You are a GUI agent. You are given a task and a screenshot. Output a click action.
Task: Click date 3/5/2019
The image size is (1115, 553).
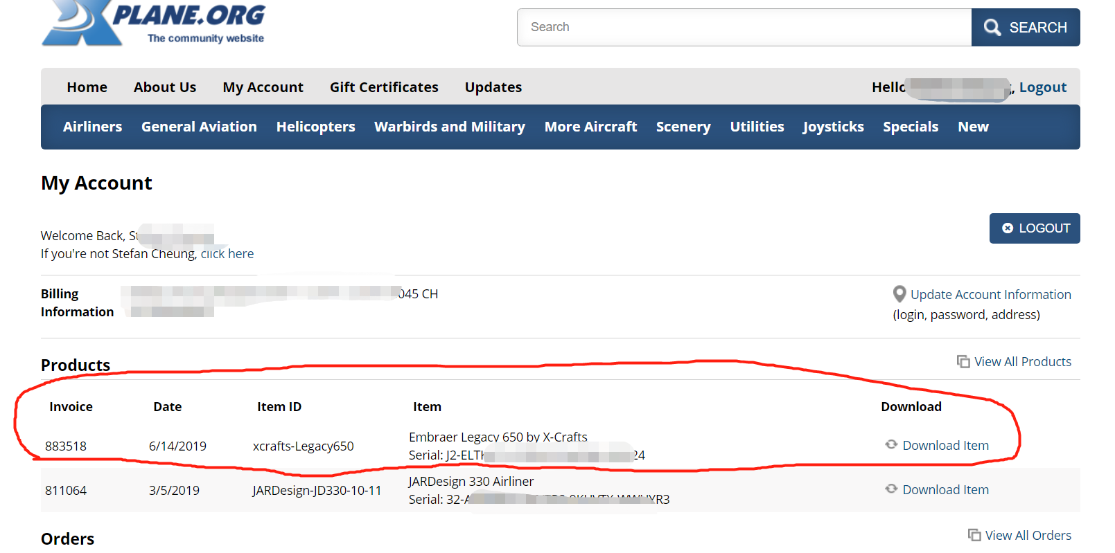tap(174, 490)
